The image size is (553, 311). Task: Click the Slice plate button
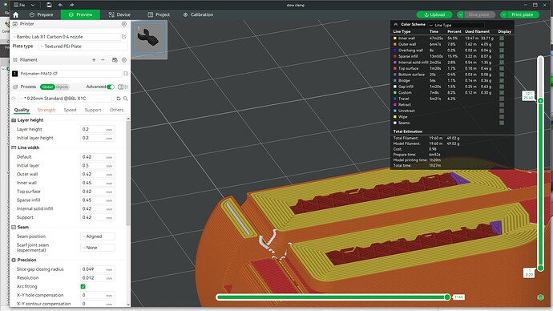pyautogui.click(x=479, y=14)
